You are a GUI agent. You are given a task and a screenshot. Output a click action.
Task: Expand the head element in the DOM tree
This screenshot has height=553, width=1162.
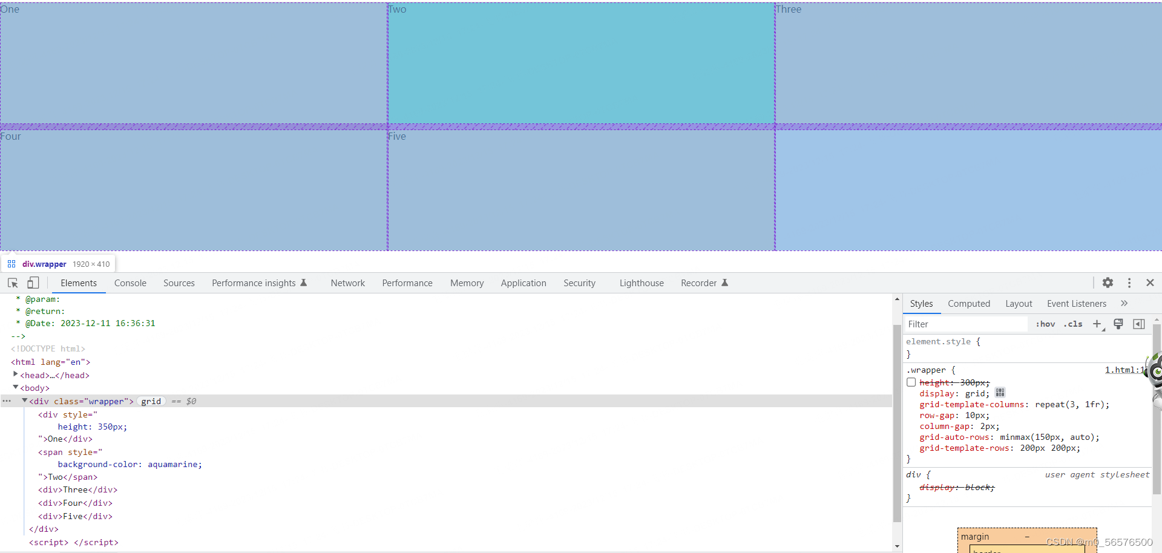click(x=15, y=374)
